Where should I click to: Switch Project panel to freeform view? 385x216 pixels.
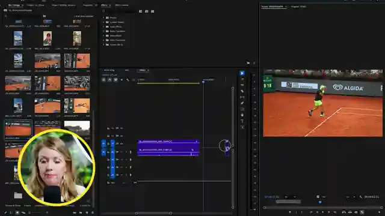click(x=23, y=212)
